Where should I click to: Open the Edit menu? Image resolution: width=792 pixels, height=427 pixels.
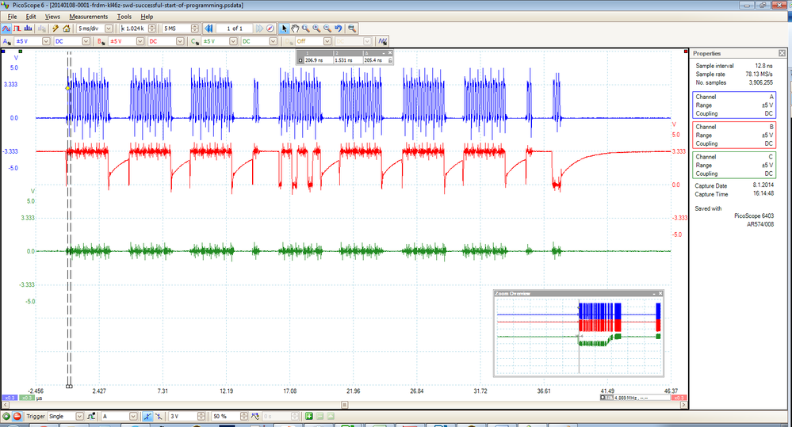click(x=31, y=17)
